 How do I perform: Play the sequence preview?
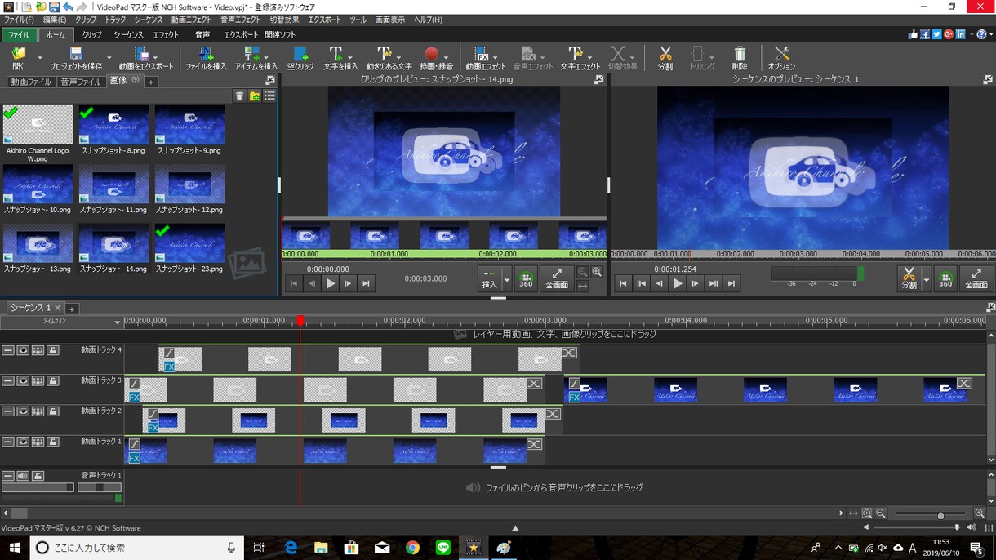678,283
